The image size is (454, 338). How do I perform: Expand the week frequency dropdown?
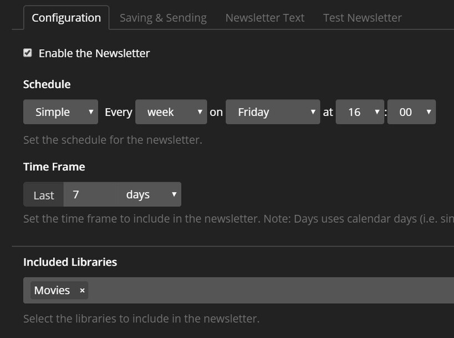click(171, 112)
